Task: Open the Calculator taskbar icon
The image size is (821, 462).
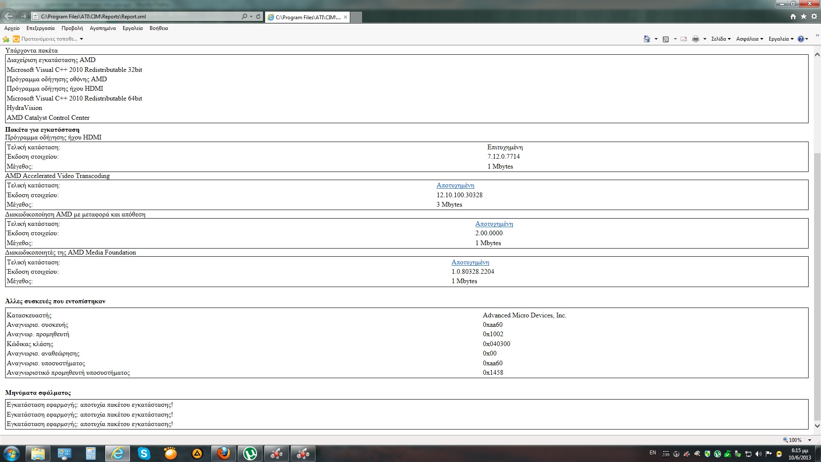Action: (x=91, y=453)
